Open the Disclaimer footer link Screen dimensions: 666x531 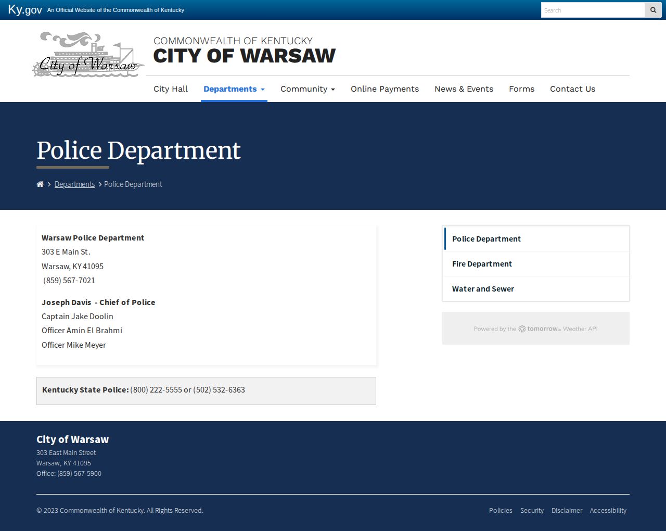click(567, 511)
